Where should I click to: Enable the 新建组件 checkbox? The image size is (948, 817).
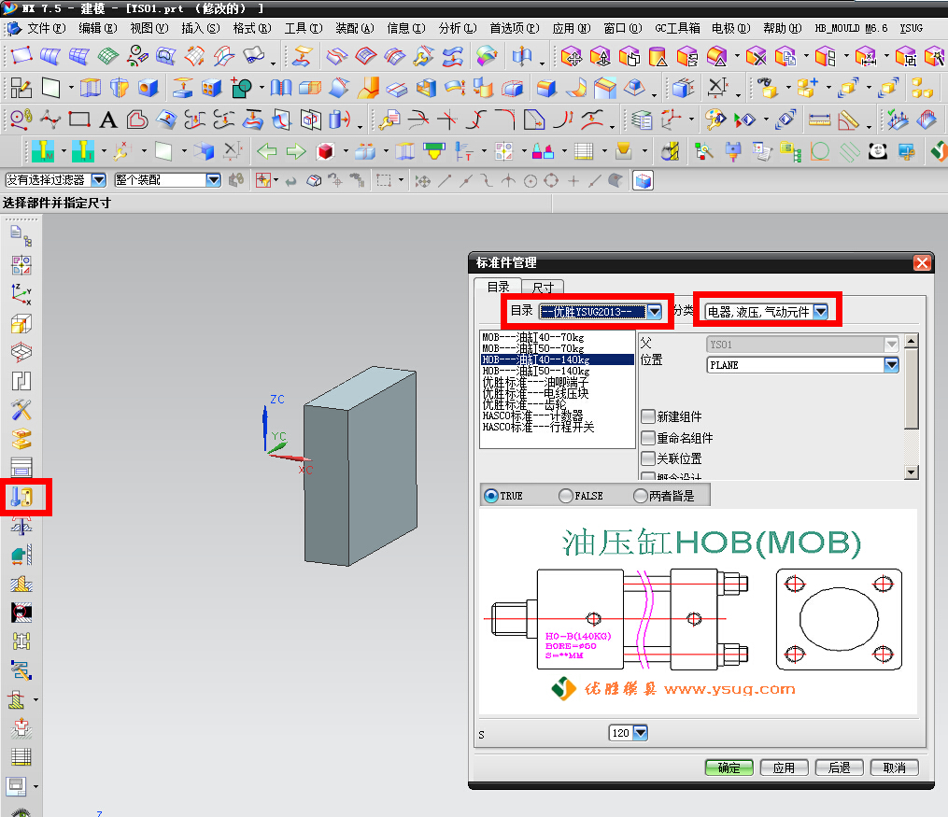pyautogui.click(x=648, y=416)
